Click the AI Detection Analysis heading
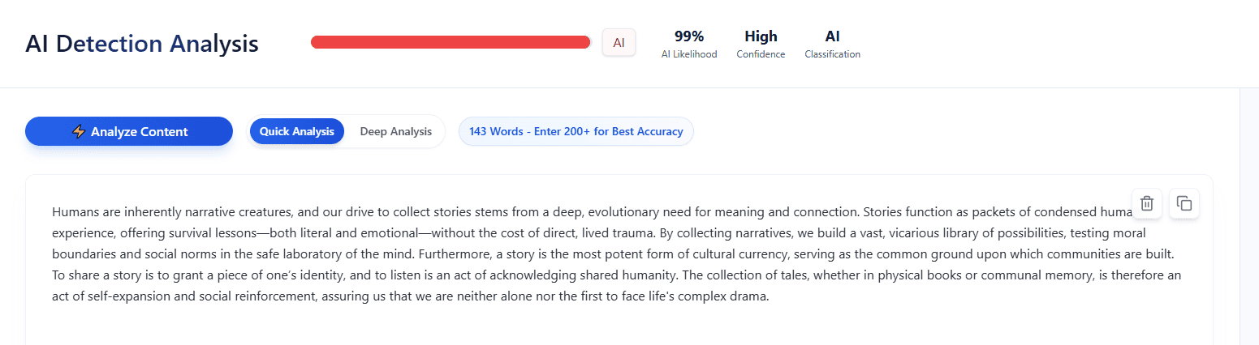Image resolution: width=1259 pixels, height=345 pixels. pos(142,44)
